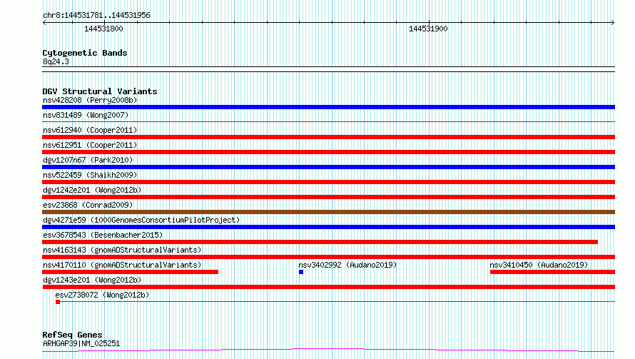635x359 pixels.
Task: Select the red bar under nsv3410450
Action: click(x=552, y=272)
